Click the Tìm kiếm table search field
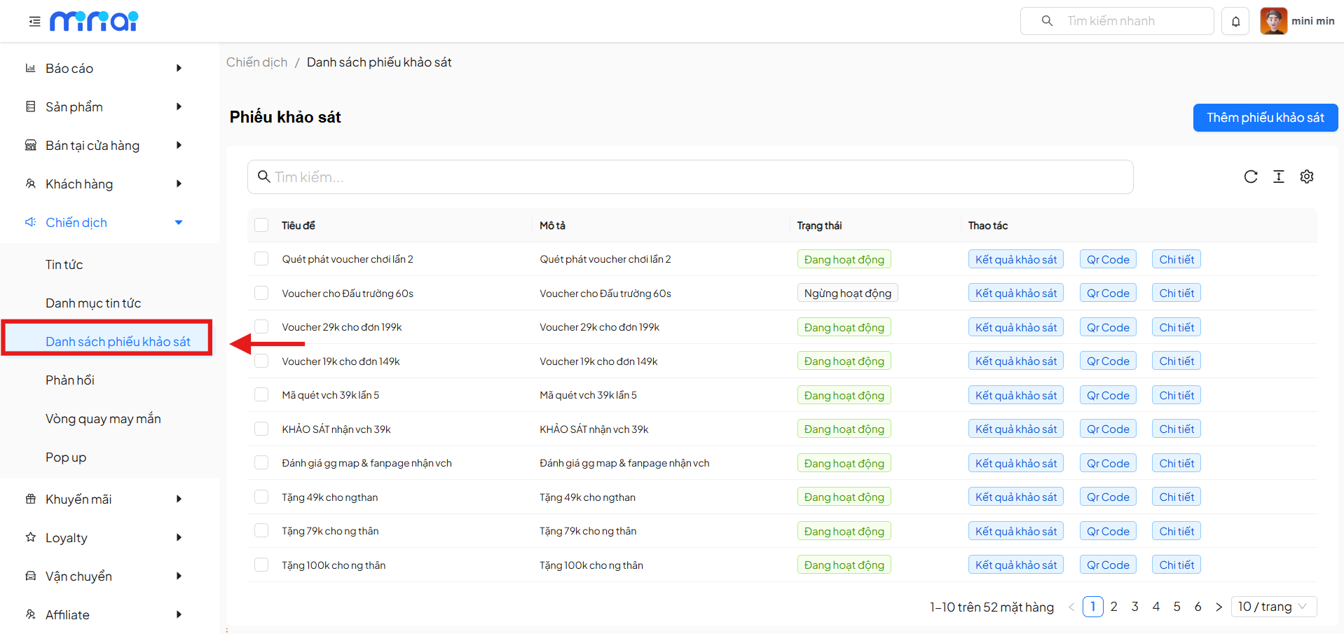1344x634 pixels. pyautogui.click(x=690, y=177)
